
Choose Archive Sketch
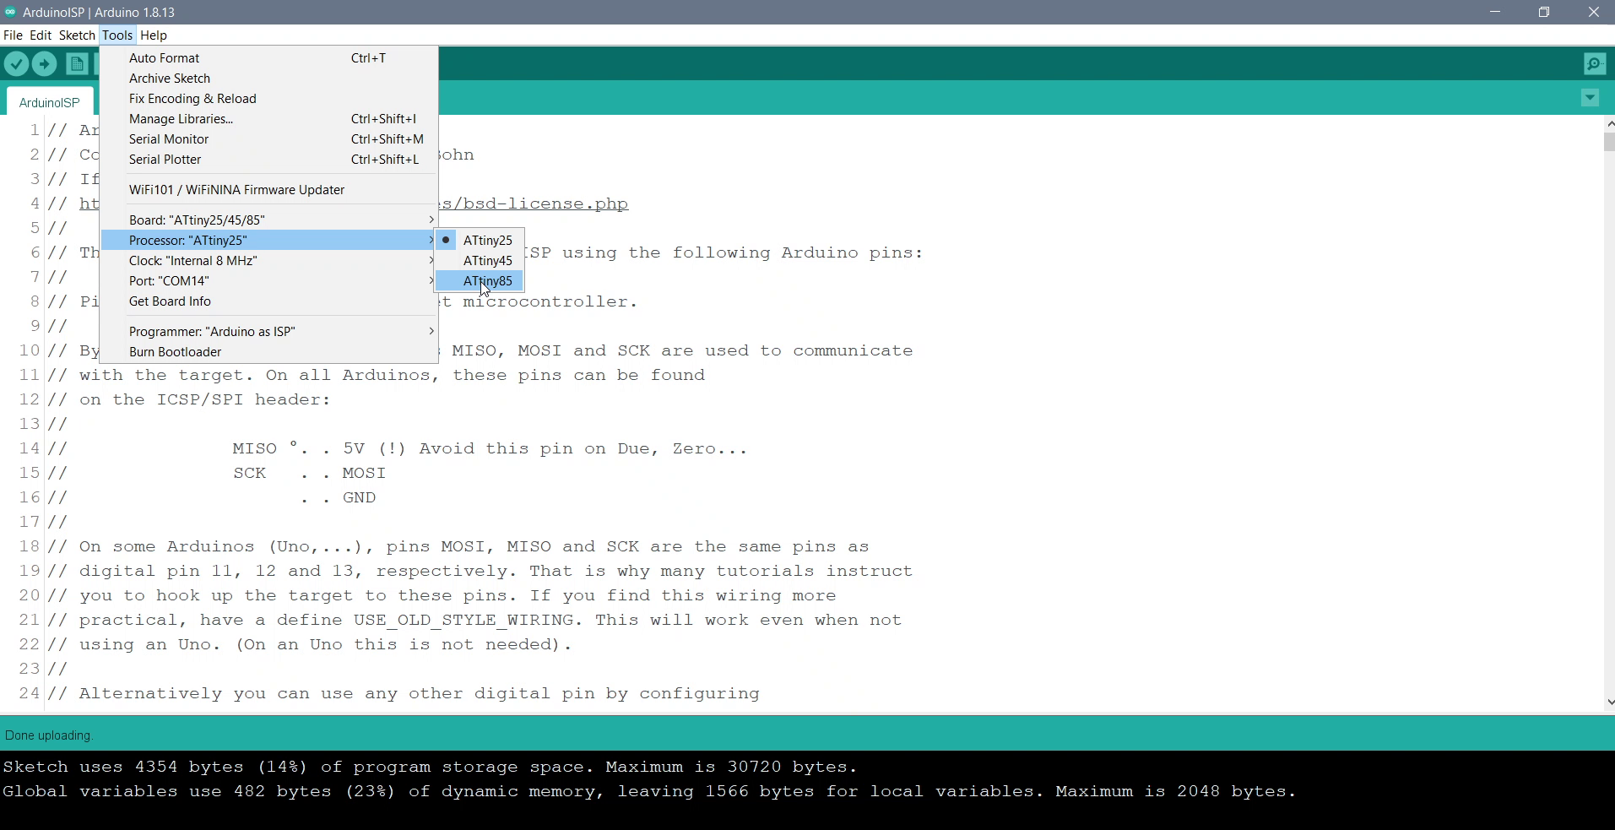point(269,79)
